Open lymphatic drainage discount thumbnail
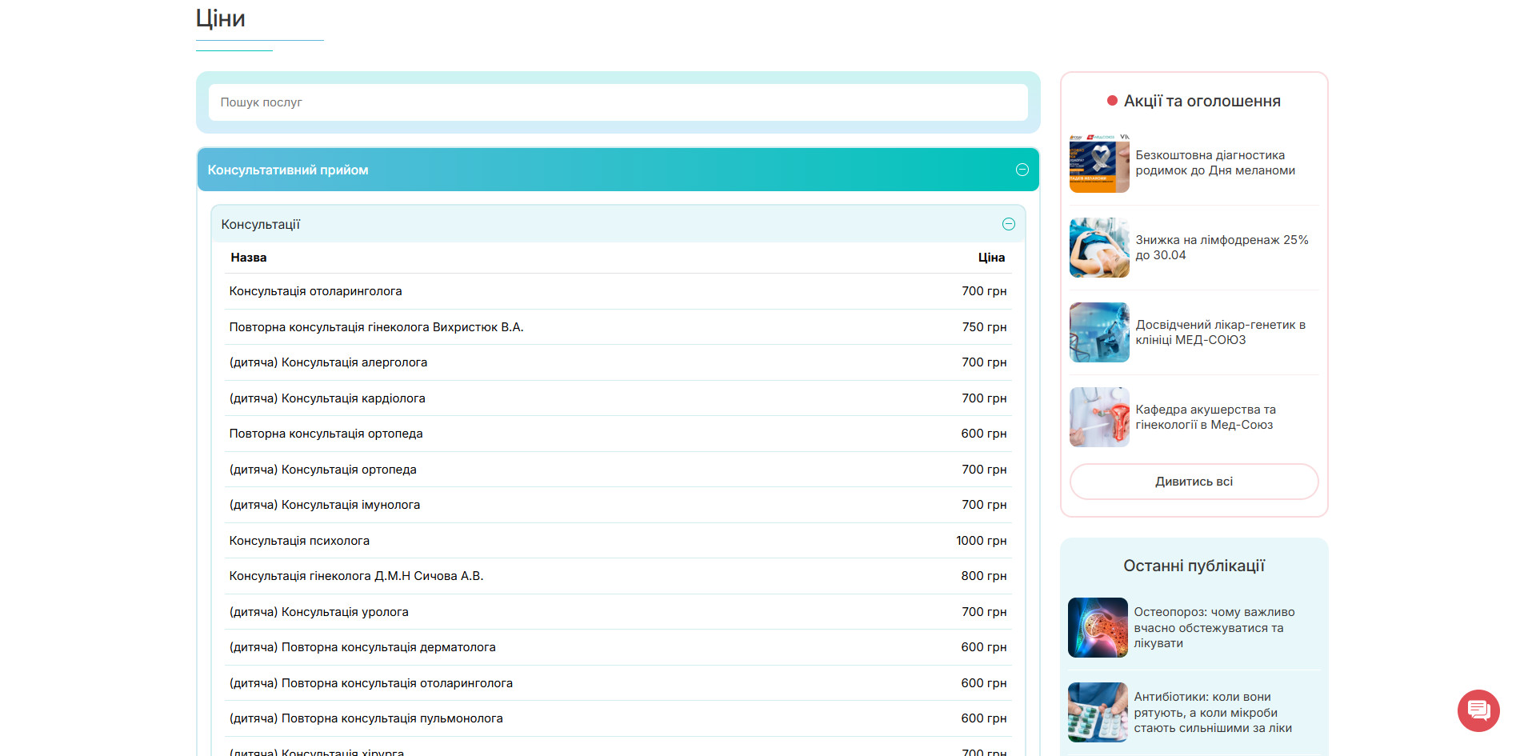 [1099, 248]
